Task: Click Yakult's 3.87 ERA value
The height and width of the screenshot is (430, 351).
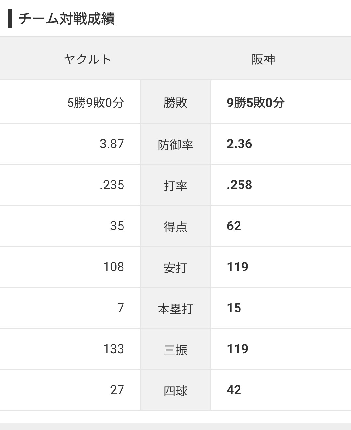Action: point(112,144)
